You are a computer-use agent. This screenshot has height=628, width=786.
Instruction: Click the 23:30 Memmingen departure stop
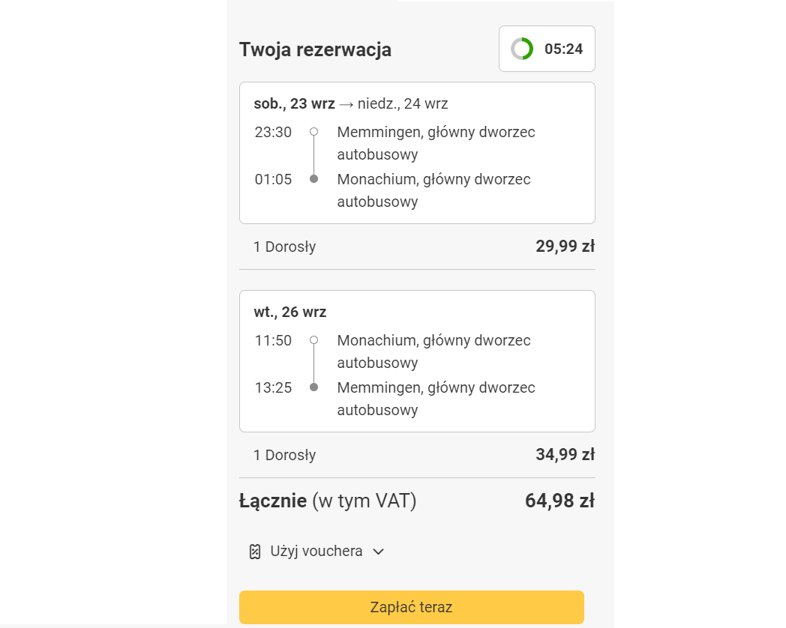(x=436, y=143)
